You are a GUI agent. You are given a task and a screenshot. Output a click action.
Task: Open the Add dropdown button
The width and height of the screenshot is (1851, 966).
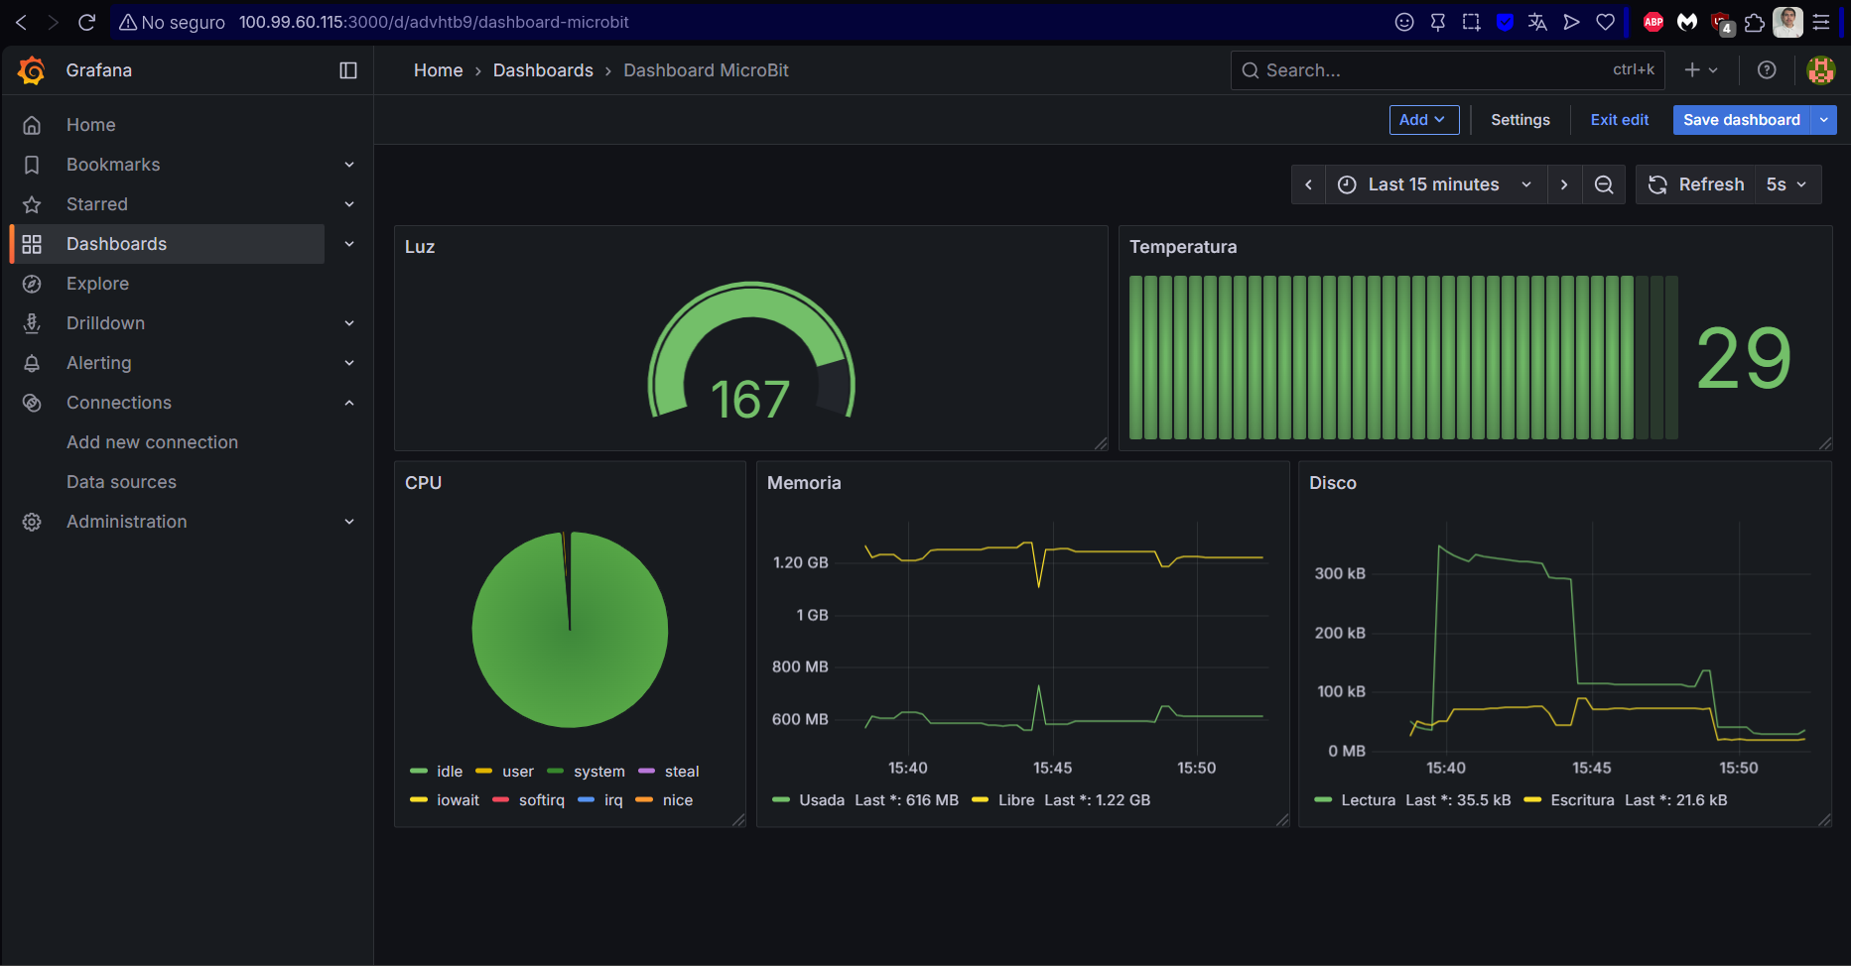(1424, 120)
